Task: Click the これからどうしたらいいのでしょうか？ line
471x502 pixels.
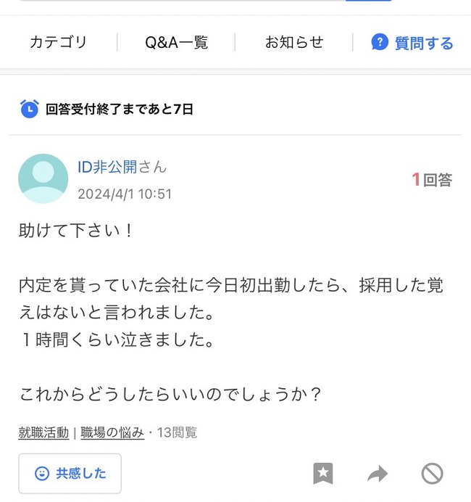Action: click(x=170, y=395)
